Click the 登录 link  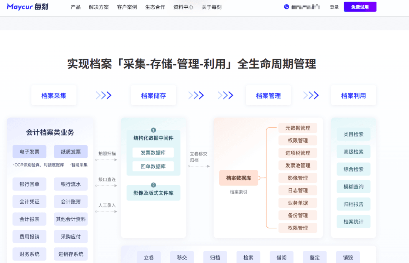pyautogui.click(x=334, y=7)
